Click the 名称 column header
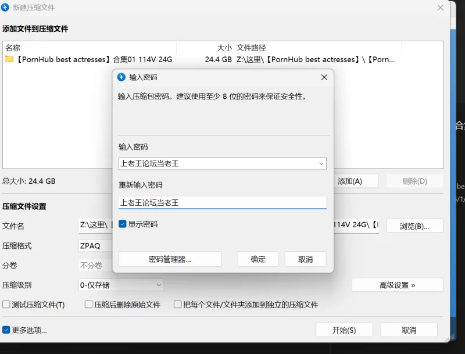 (x=91, y=48)
